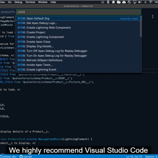This screenshot has height=158, width=158.
Task: Pick SFDX: Create Apex Class entry
Action: point(78,42)
